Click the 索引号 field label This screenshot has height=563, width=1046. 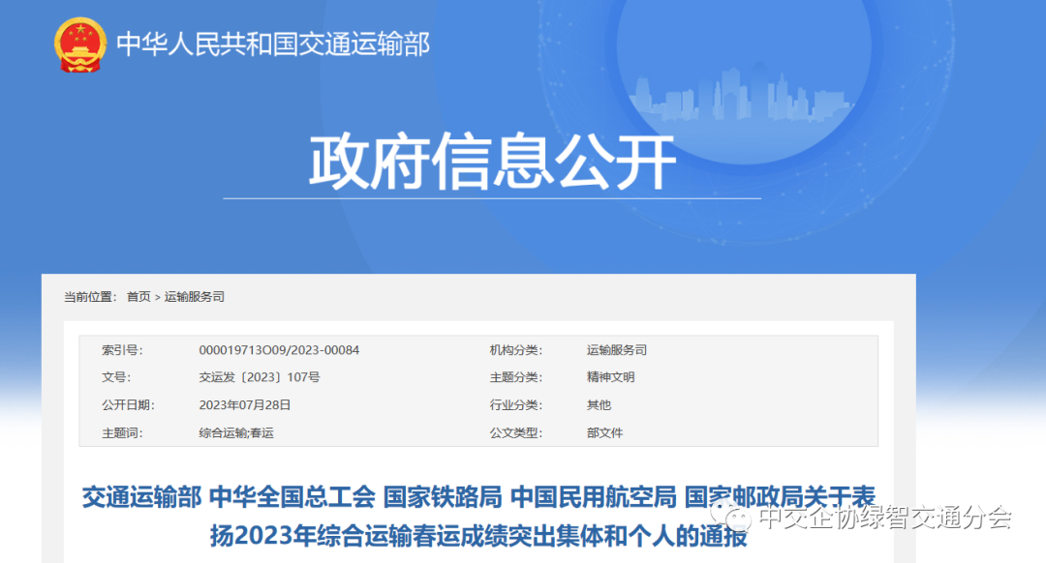tap(121, 350)
